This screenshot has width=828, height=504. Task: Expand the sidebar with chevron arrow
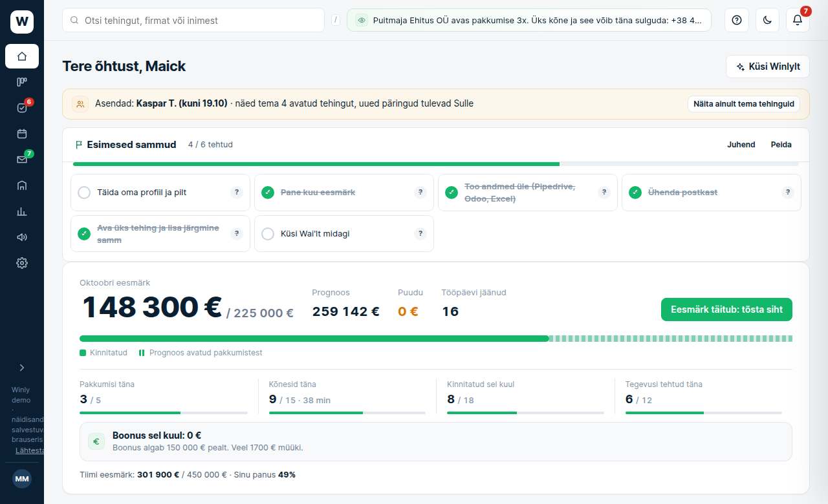click(x=22, y=368)
